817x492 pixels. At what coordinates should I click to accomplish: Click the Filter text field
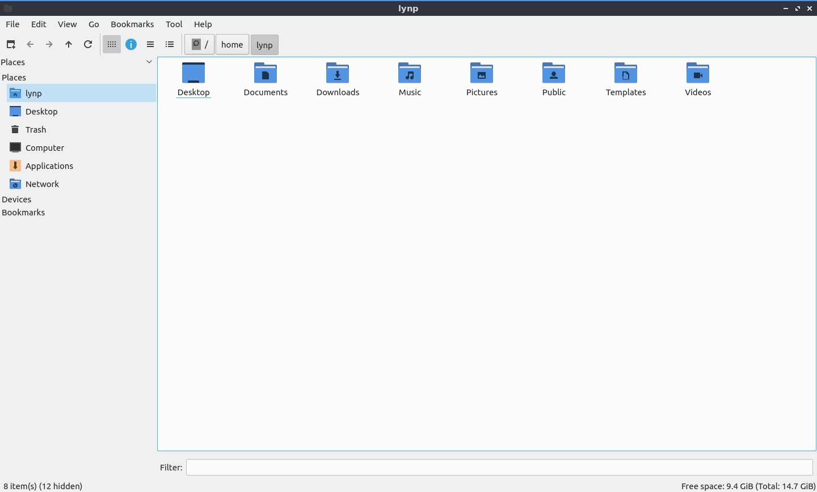tap(499, 467)
